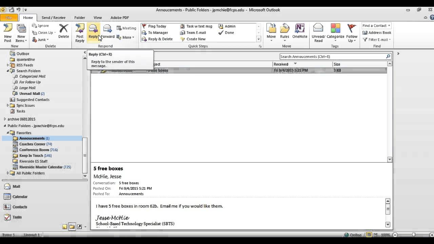Screen dimensions: 434x244
Task: Expand archive 06012015
Action: (5, 119)
